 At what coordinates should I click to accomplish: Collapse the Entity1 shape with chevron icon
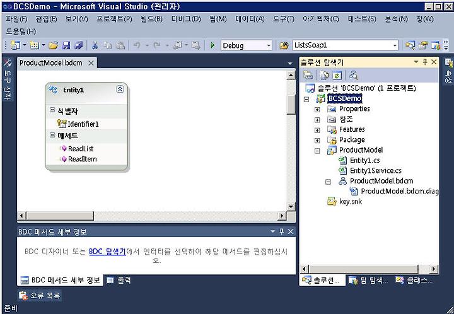(120, 89)
